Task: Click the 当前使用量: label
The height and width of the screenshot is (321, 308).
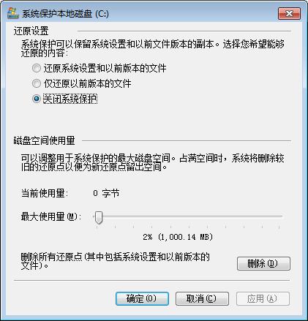Action: point(45,193)
